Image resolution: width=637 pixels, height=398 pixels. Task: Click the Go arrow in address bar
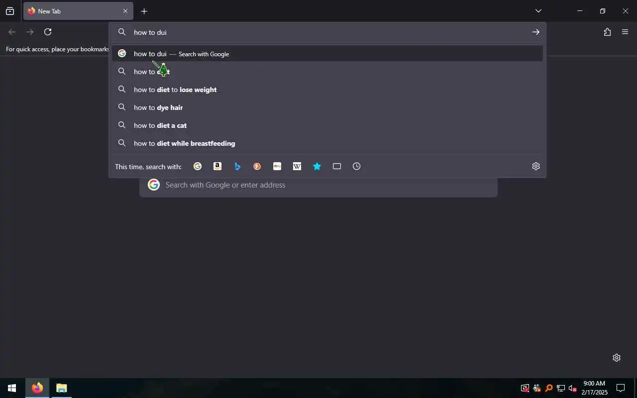pos(536,32)
